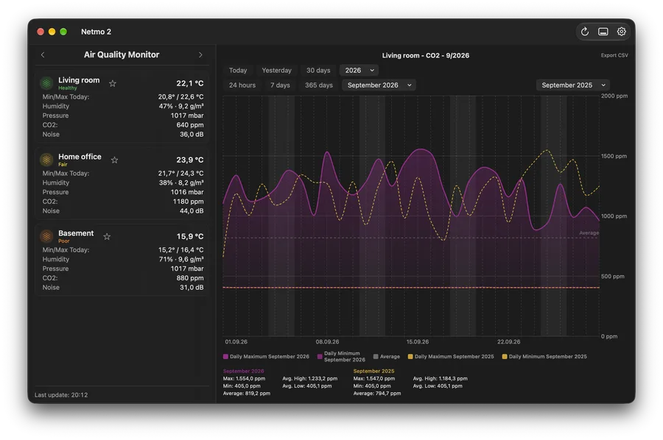Click the September 2025 statistics heading
663x440 pixels.
373,371
